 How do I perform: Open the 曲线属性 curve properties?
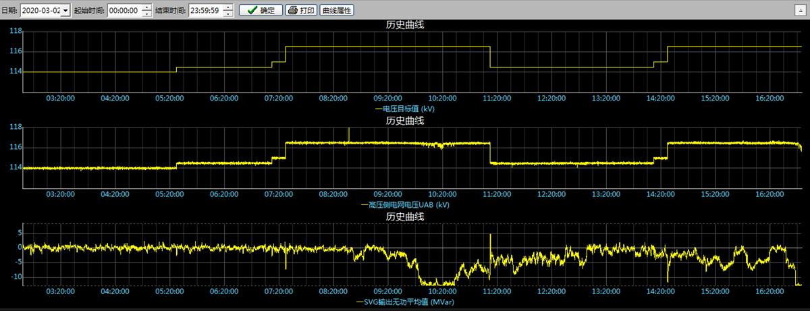336,11
